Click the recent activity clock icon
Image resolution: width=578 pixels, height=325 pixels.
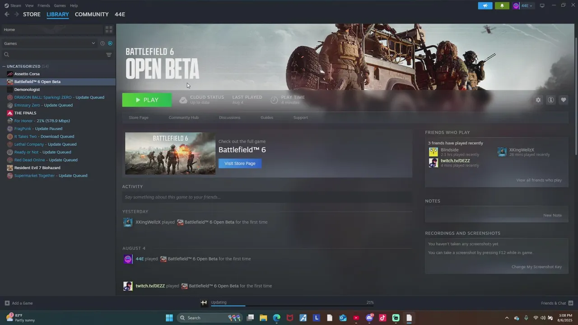[x=103, y=43]
